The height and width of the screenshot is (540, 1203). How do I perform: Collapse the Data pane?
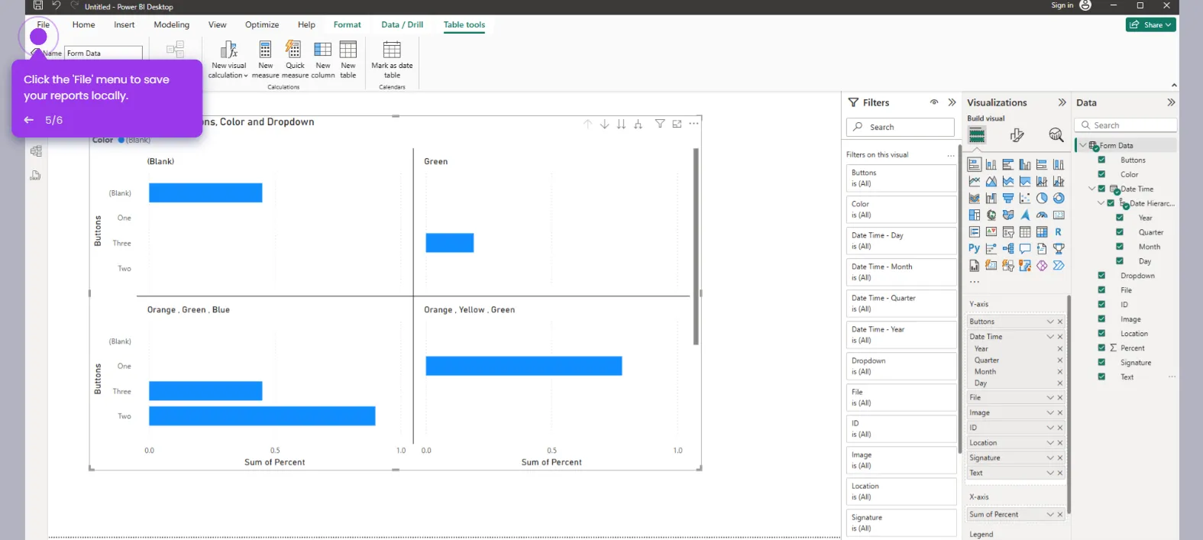click(1171, 102)
